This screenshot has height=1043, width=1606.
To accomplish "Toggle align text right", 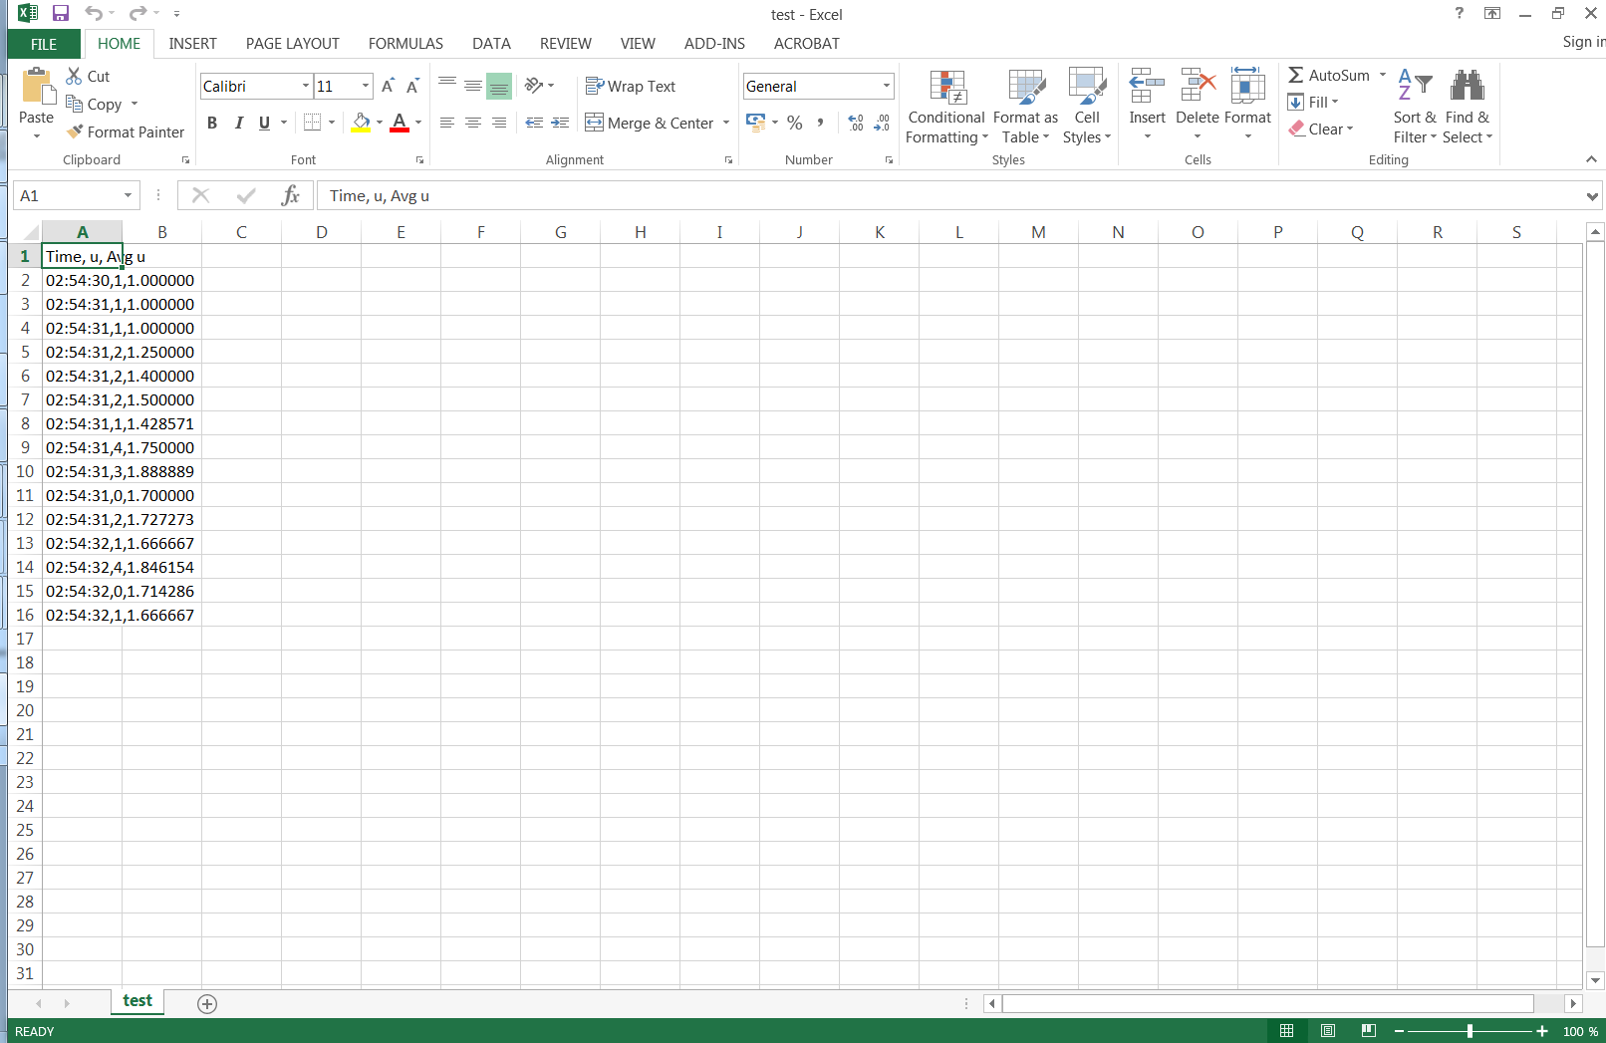I will point(499,123).
